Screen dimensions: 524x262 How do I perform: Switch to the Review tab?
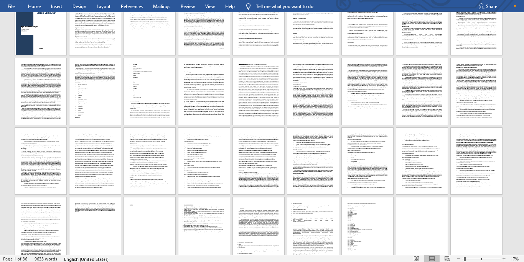click(x=188, y=7)
